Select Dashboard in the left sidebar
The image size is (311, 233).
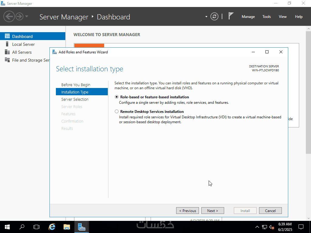tap(32, 36)
